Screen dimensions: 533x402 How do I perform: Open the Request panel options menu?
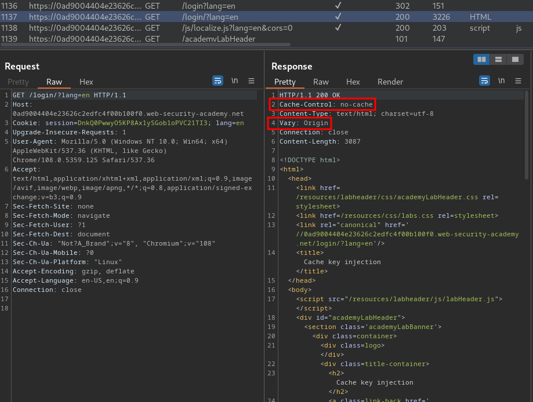pyautogui.click(x=252, y=81)
